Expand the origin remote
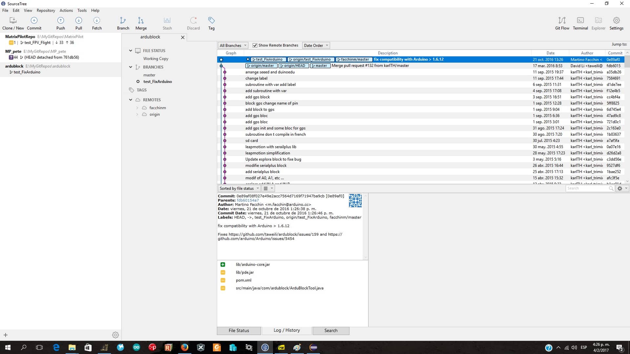630x354 pixels. click(x=137, y=114)
